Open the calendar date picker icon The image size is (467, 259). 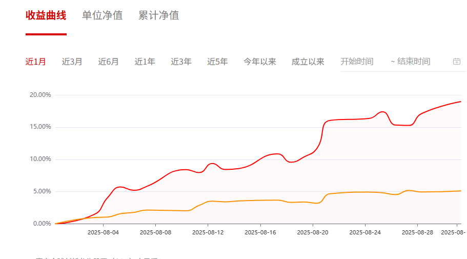pos(457,62)
